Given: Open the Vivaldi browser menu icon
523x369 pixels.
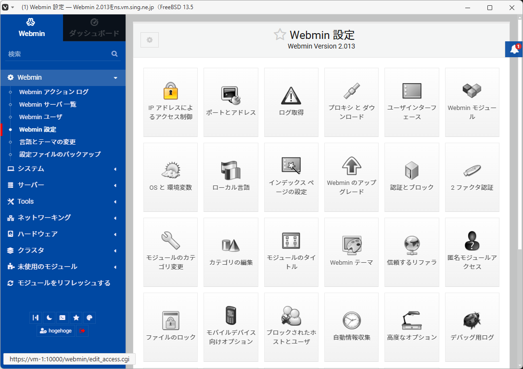Looking at the screenshot, I should (5, 7).
